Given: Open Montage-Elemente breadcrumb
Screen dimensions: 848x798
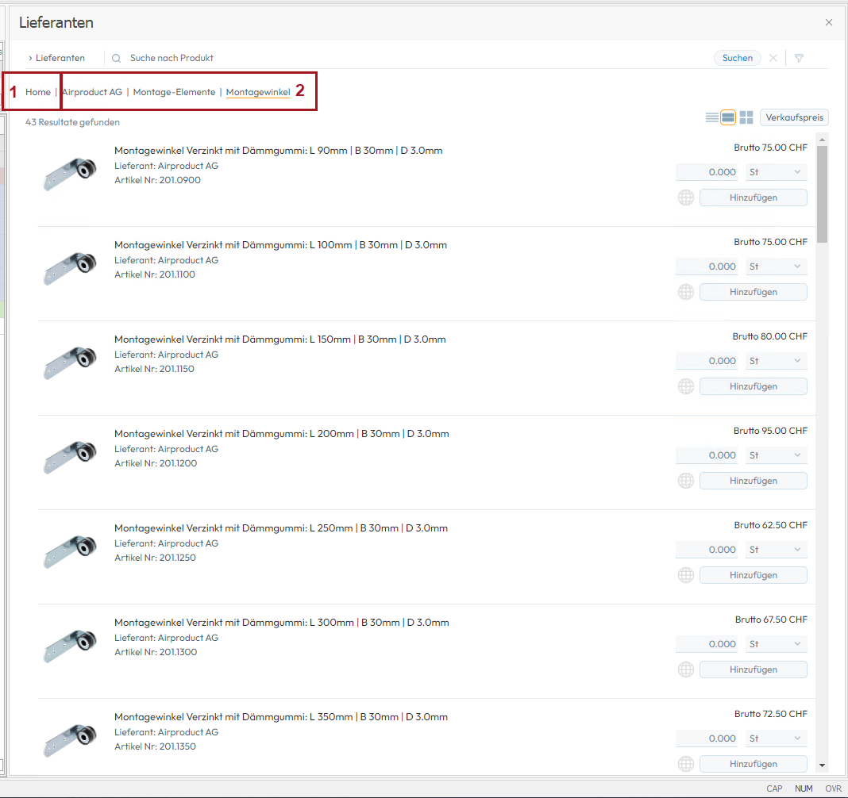Looking at the screenshot, I should [x=174, y=92].
